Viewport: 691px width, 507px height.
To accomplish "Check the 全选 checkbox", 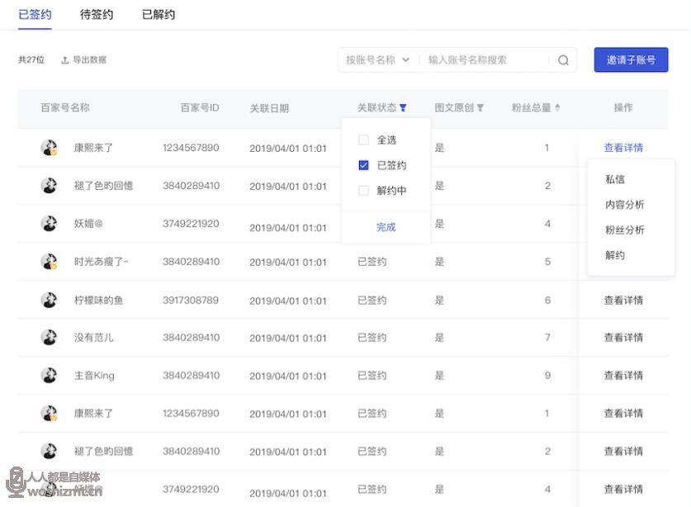I will (x=363, y=140).
